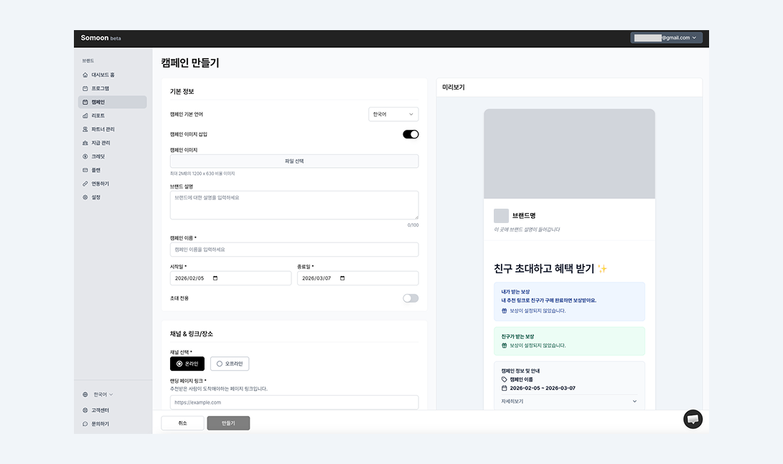Open the account email dropdown at top right

[x=666, y=38]
